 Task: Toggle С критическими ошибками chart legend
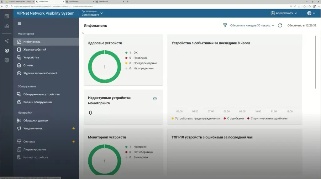pyautogui.click(x=267, y=118)
